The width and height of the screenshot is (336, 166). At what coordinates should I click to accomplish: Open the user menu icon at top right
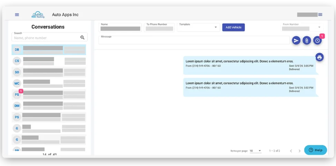[x=320, y=14]
